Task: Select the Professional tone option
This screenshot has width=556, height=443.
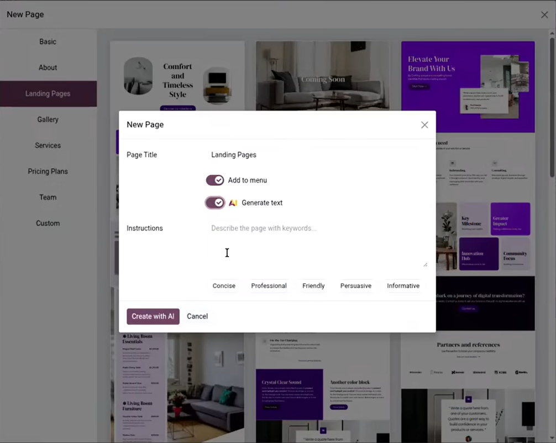Action: point(269,285)
